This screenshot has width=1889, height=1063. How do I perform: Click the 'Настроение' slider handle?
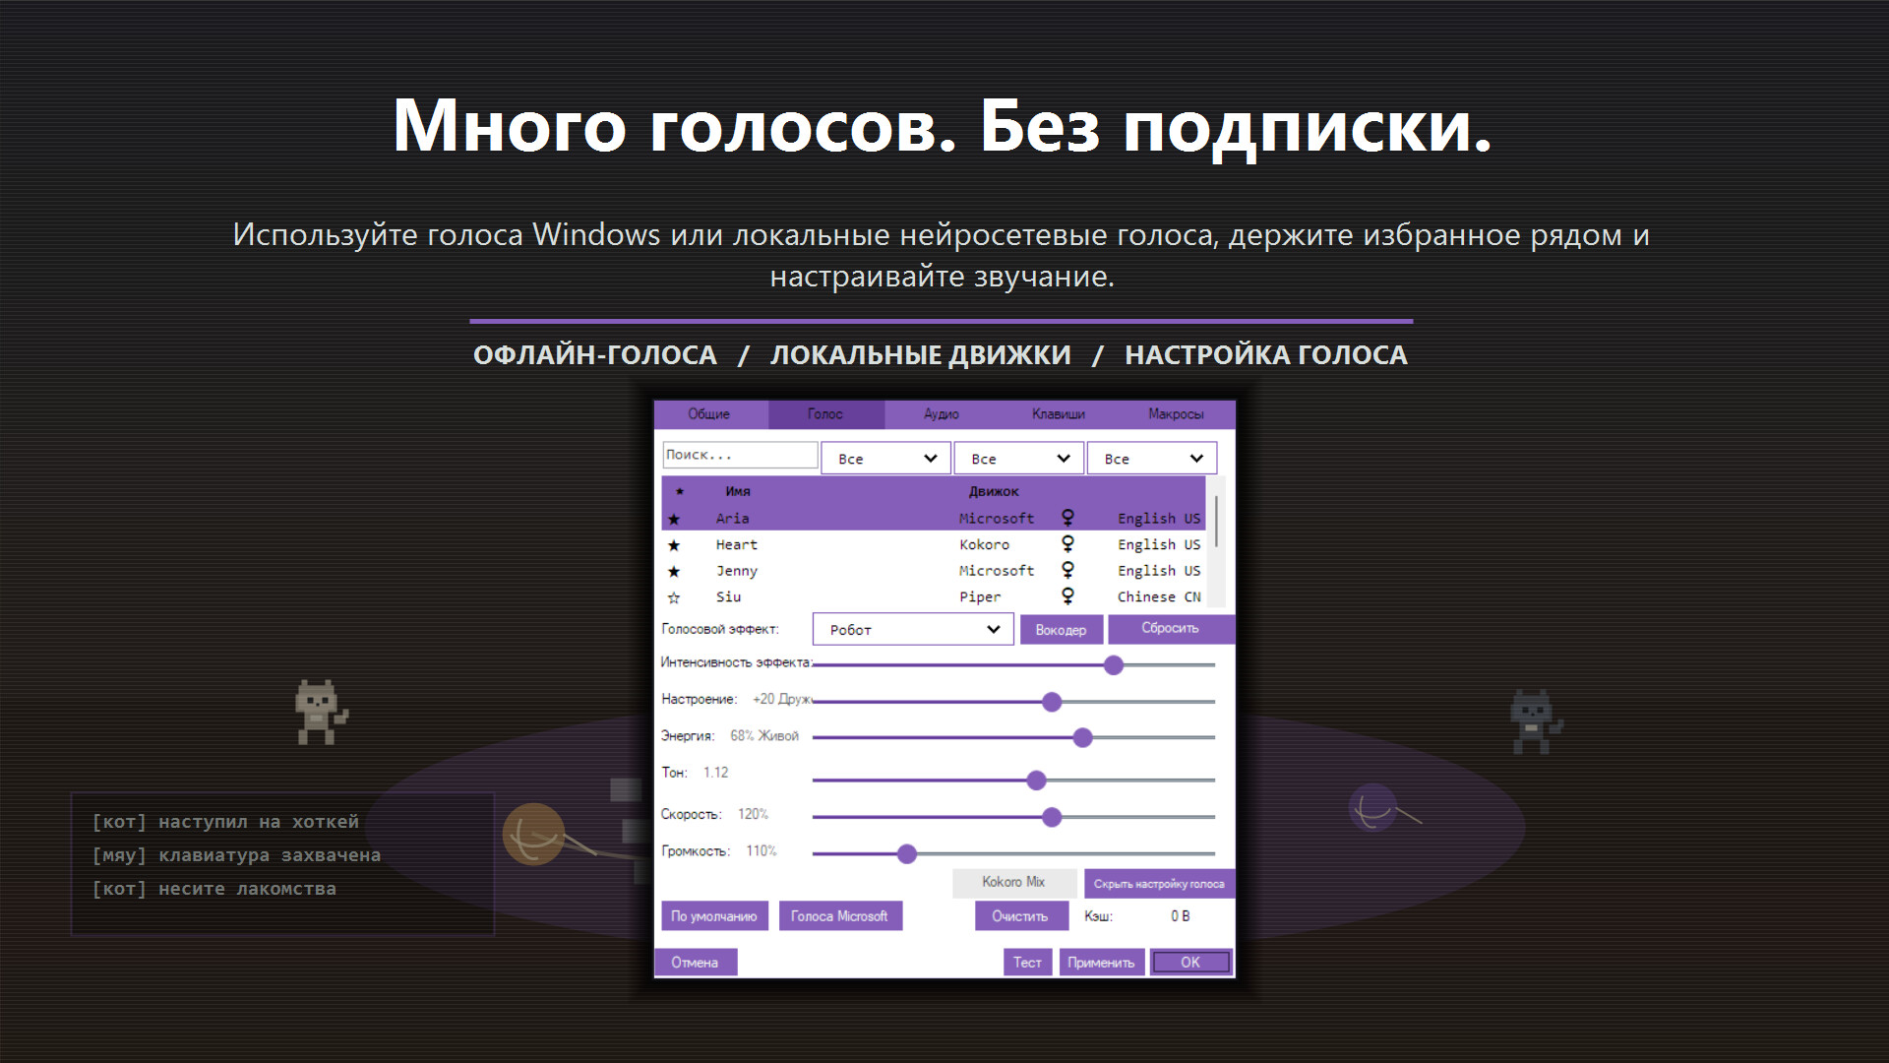click(1052, 702)
